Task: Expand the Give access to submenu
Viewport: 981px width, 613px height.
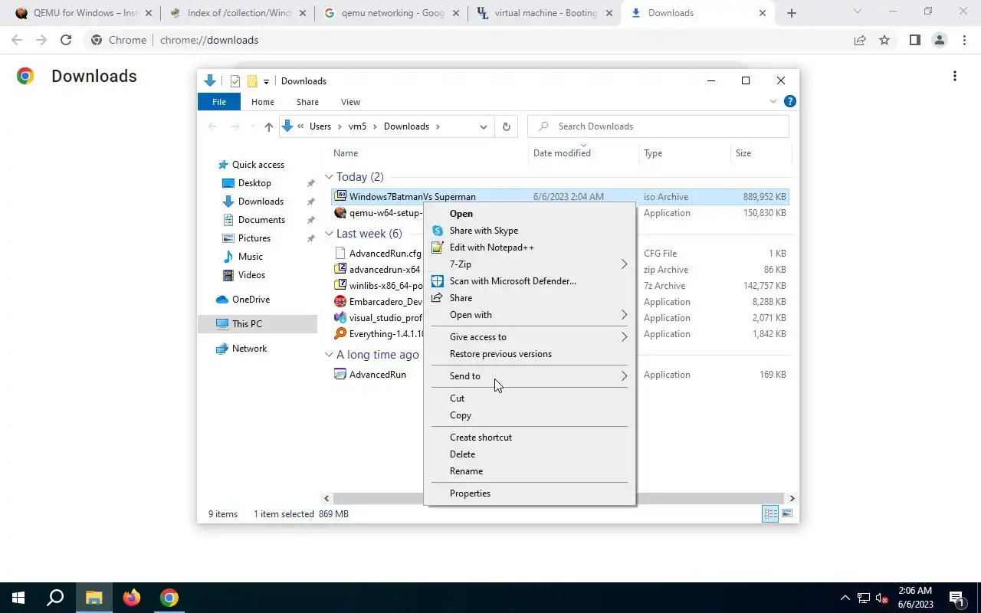Action: [x=529, y=337]
